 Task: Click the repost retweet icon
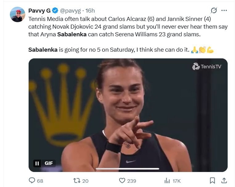[x=77, y=181]
